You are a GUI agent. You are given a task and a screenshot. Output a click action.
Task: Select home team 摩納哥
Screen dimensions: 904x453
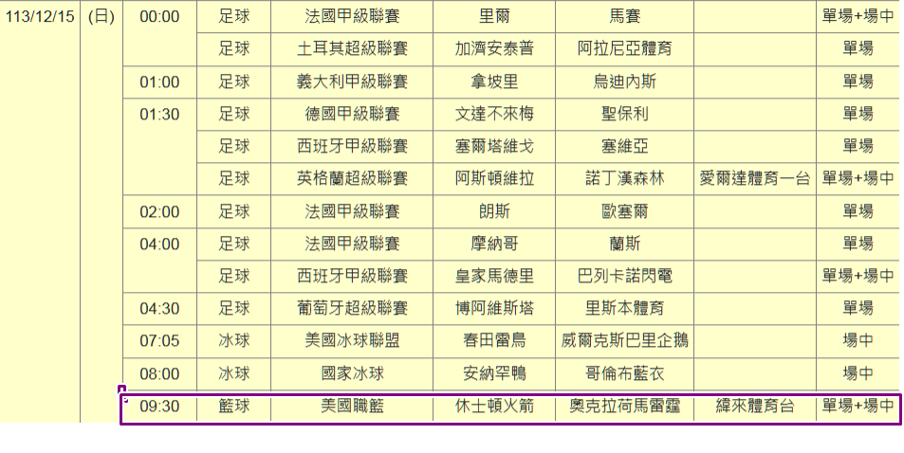494,244
